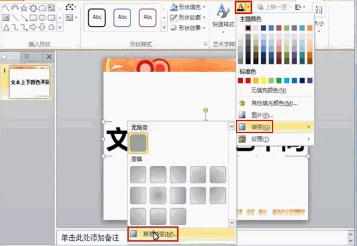Expand the 快速样式 quick styles menu
This screenshot has height=246, width=357.
tap(223, 19)
